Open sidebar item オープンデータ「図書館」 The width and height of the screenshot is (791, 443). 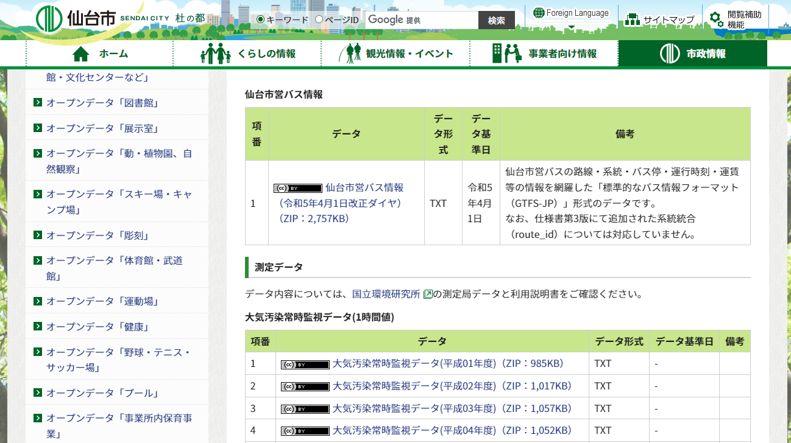102,103
